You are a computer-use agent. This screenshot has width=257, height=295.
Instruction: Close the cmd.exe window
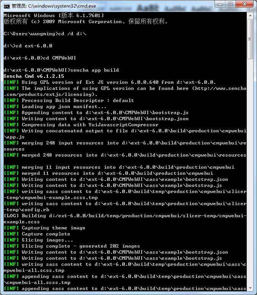[244, 4]
